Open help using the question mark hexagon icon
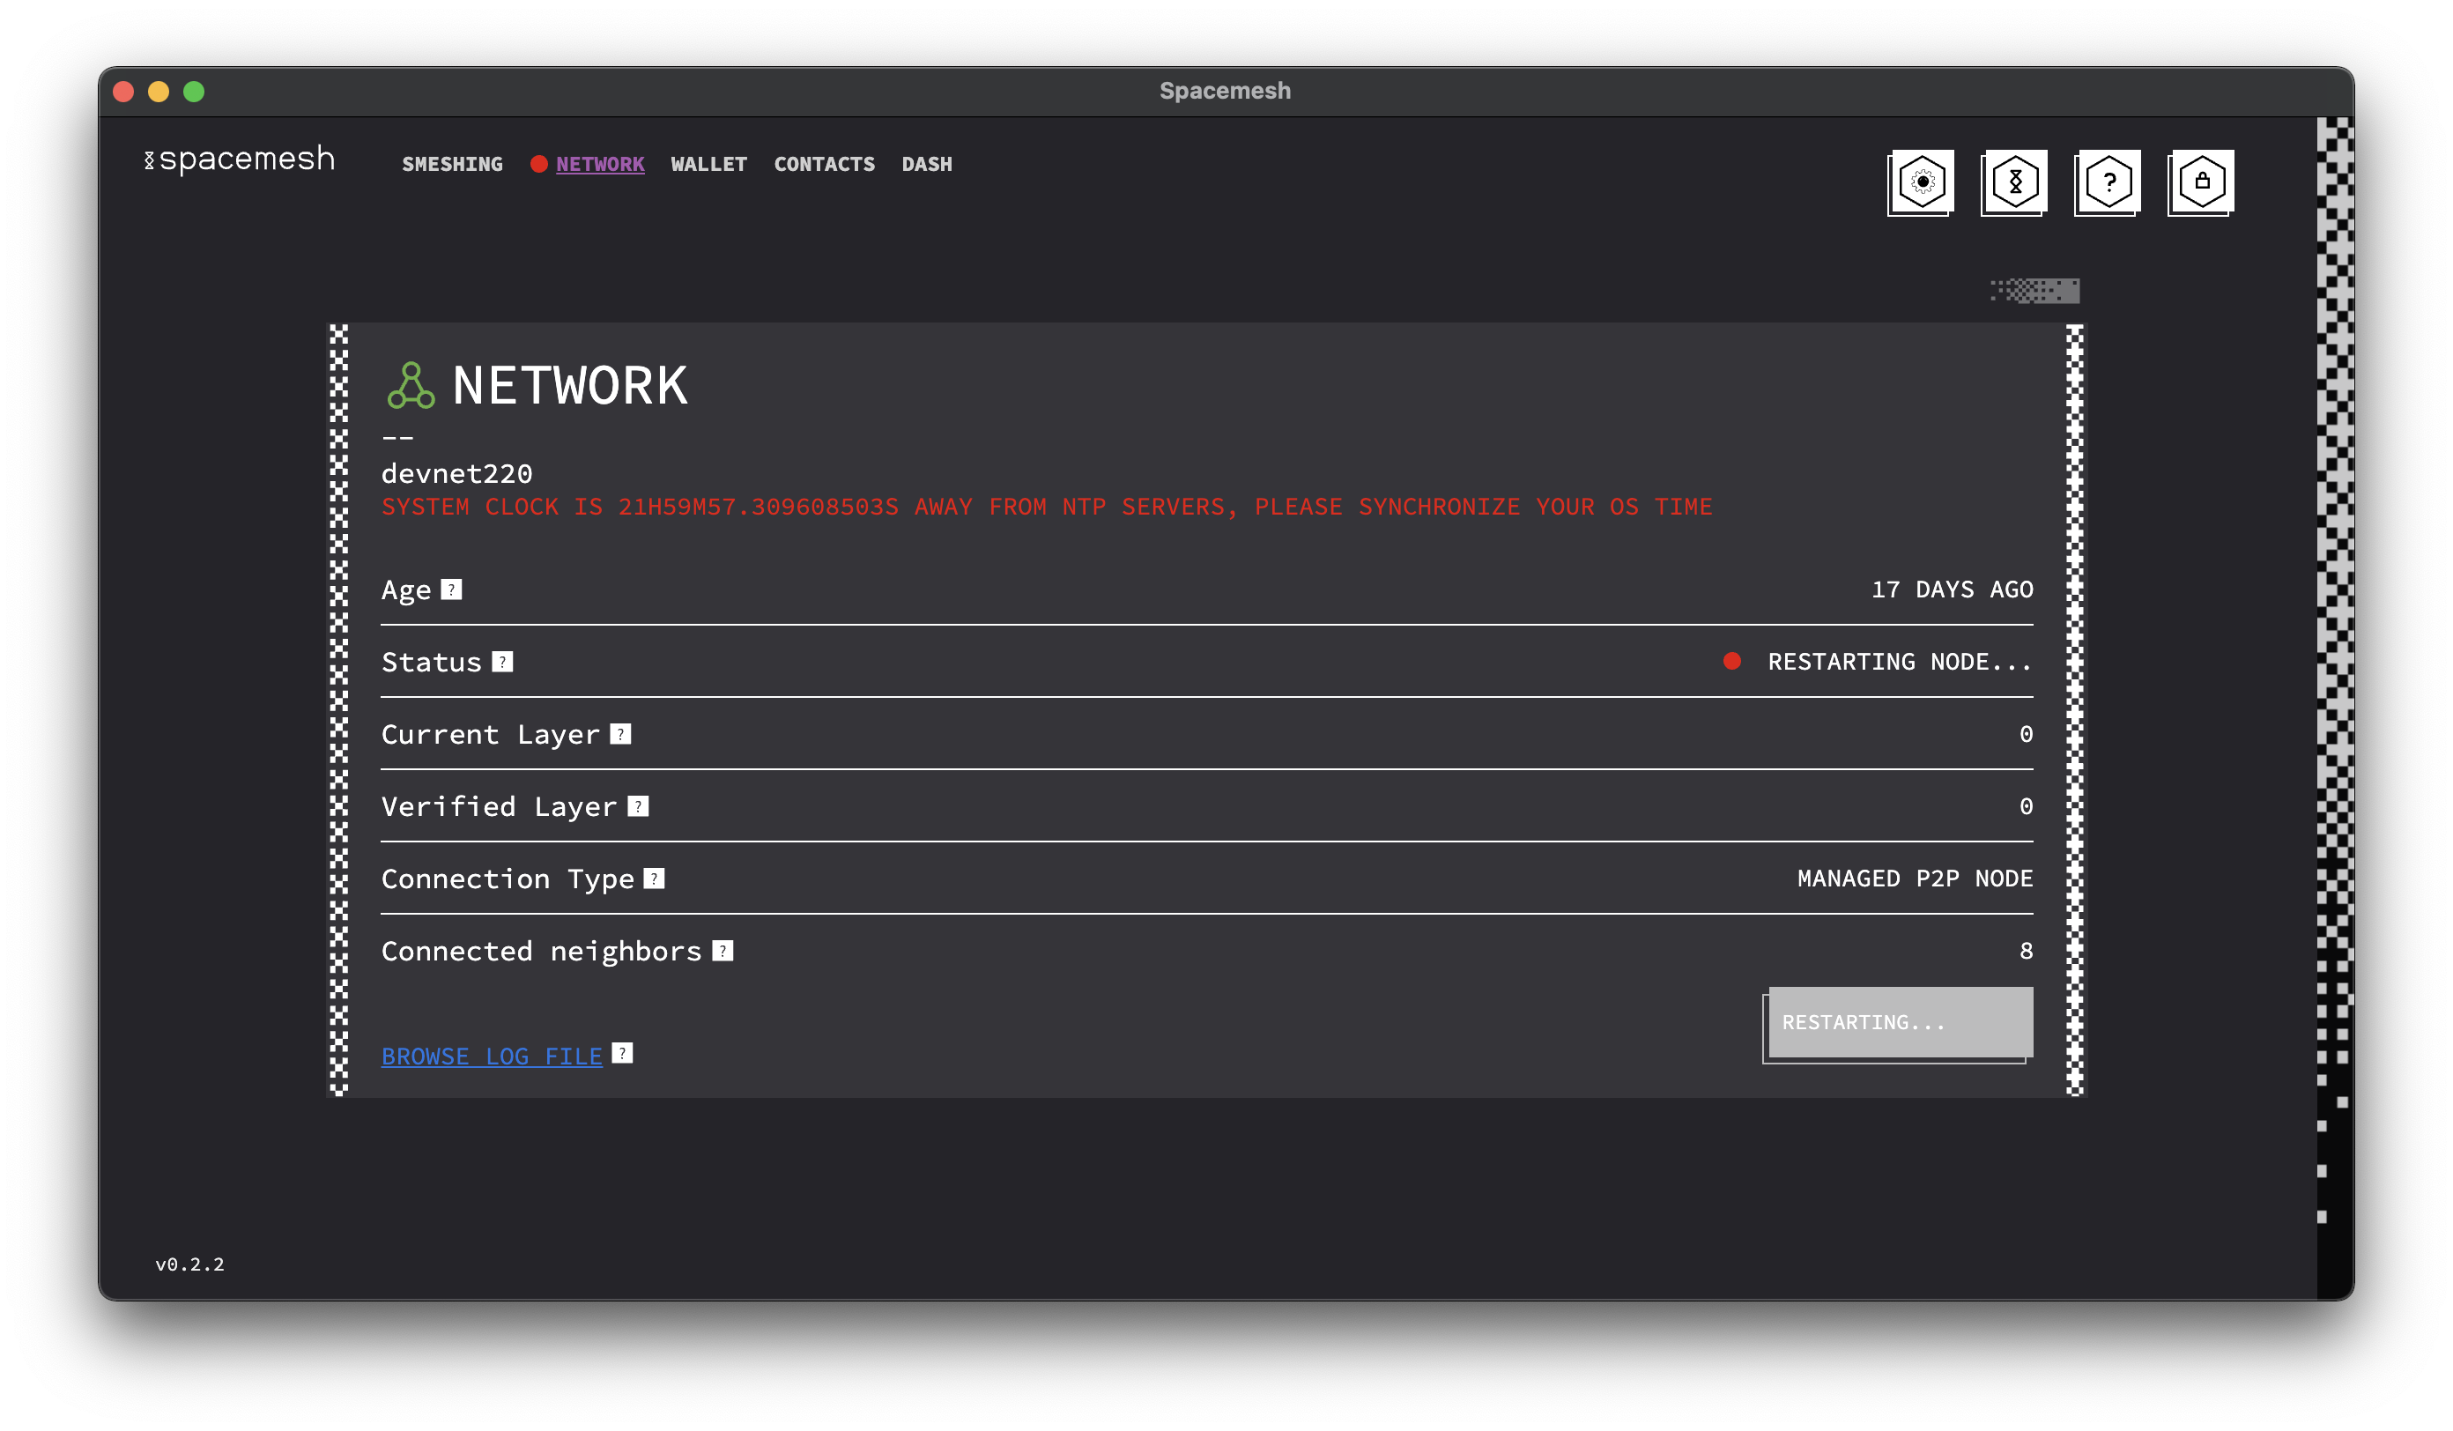The width and height of the screenshot is (2453, 1431). coord(2108,182)
